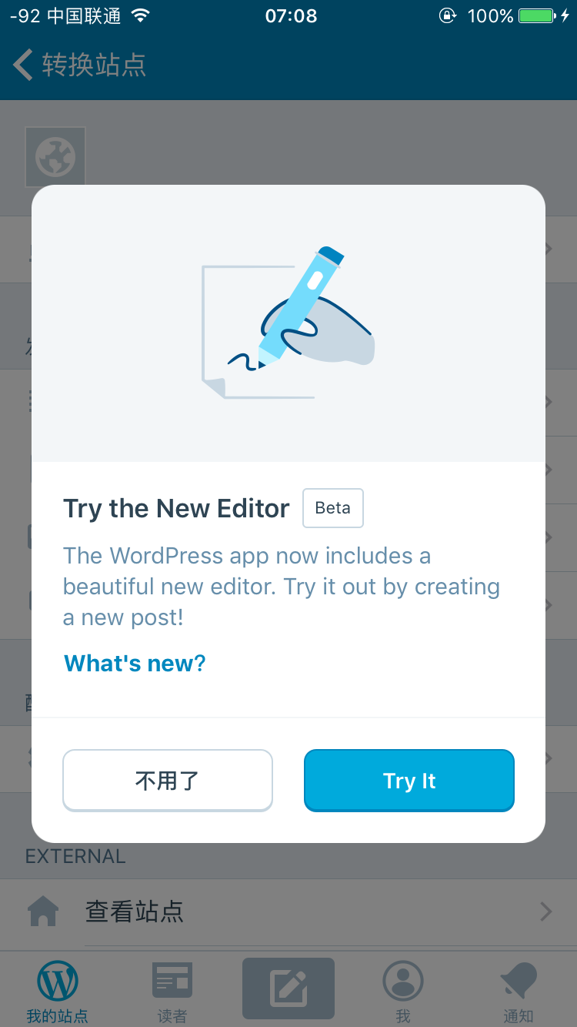This screenshot has height=1027, width=577.
Task: Tap the battery indicator icon
Action: (x=537, y=15)
